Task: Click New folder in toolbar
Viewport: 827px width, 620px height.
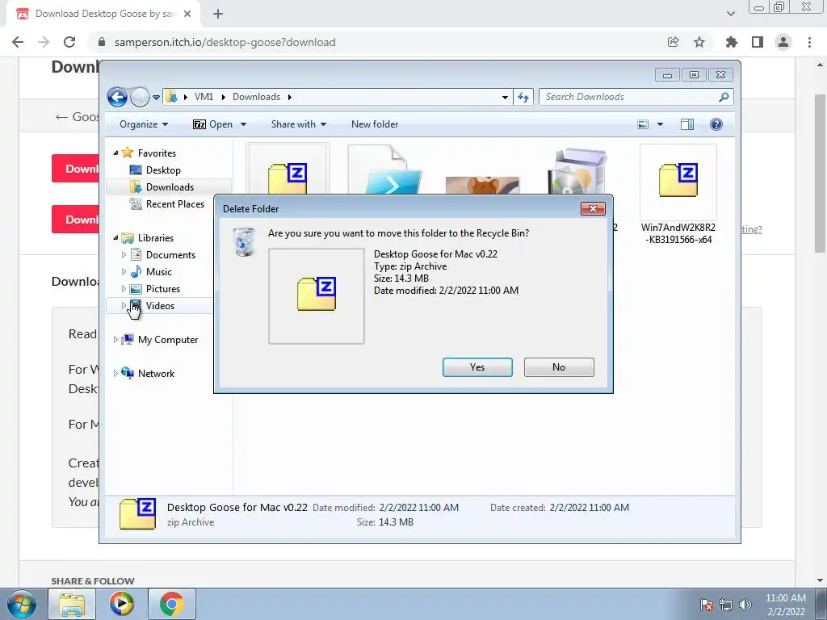Action: point(375,124)
